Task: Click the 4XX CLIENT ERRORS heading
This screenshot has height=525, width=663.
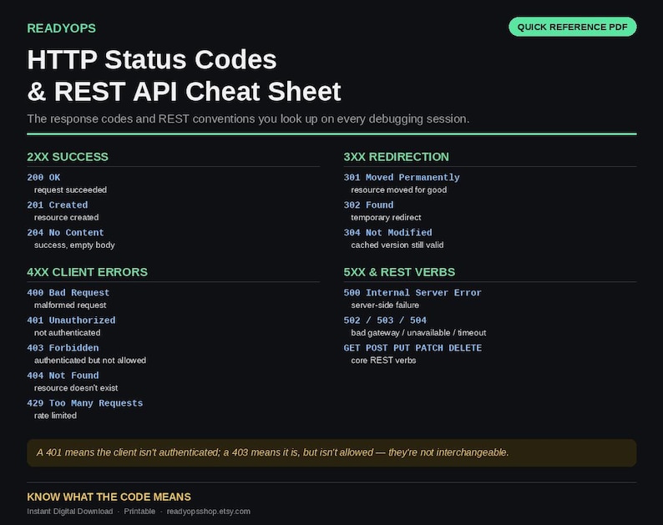Action: (87, 272)
